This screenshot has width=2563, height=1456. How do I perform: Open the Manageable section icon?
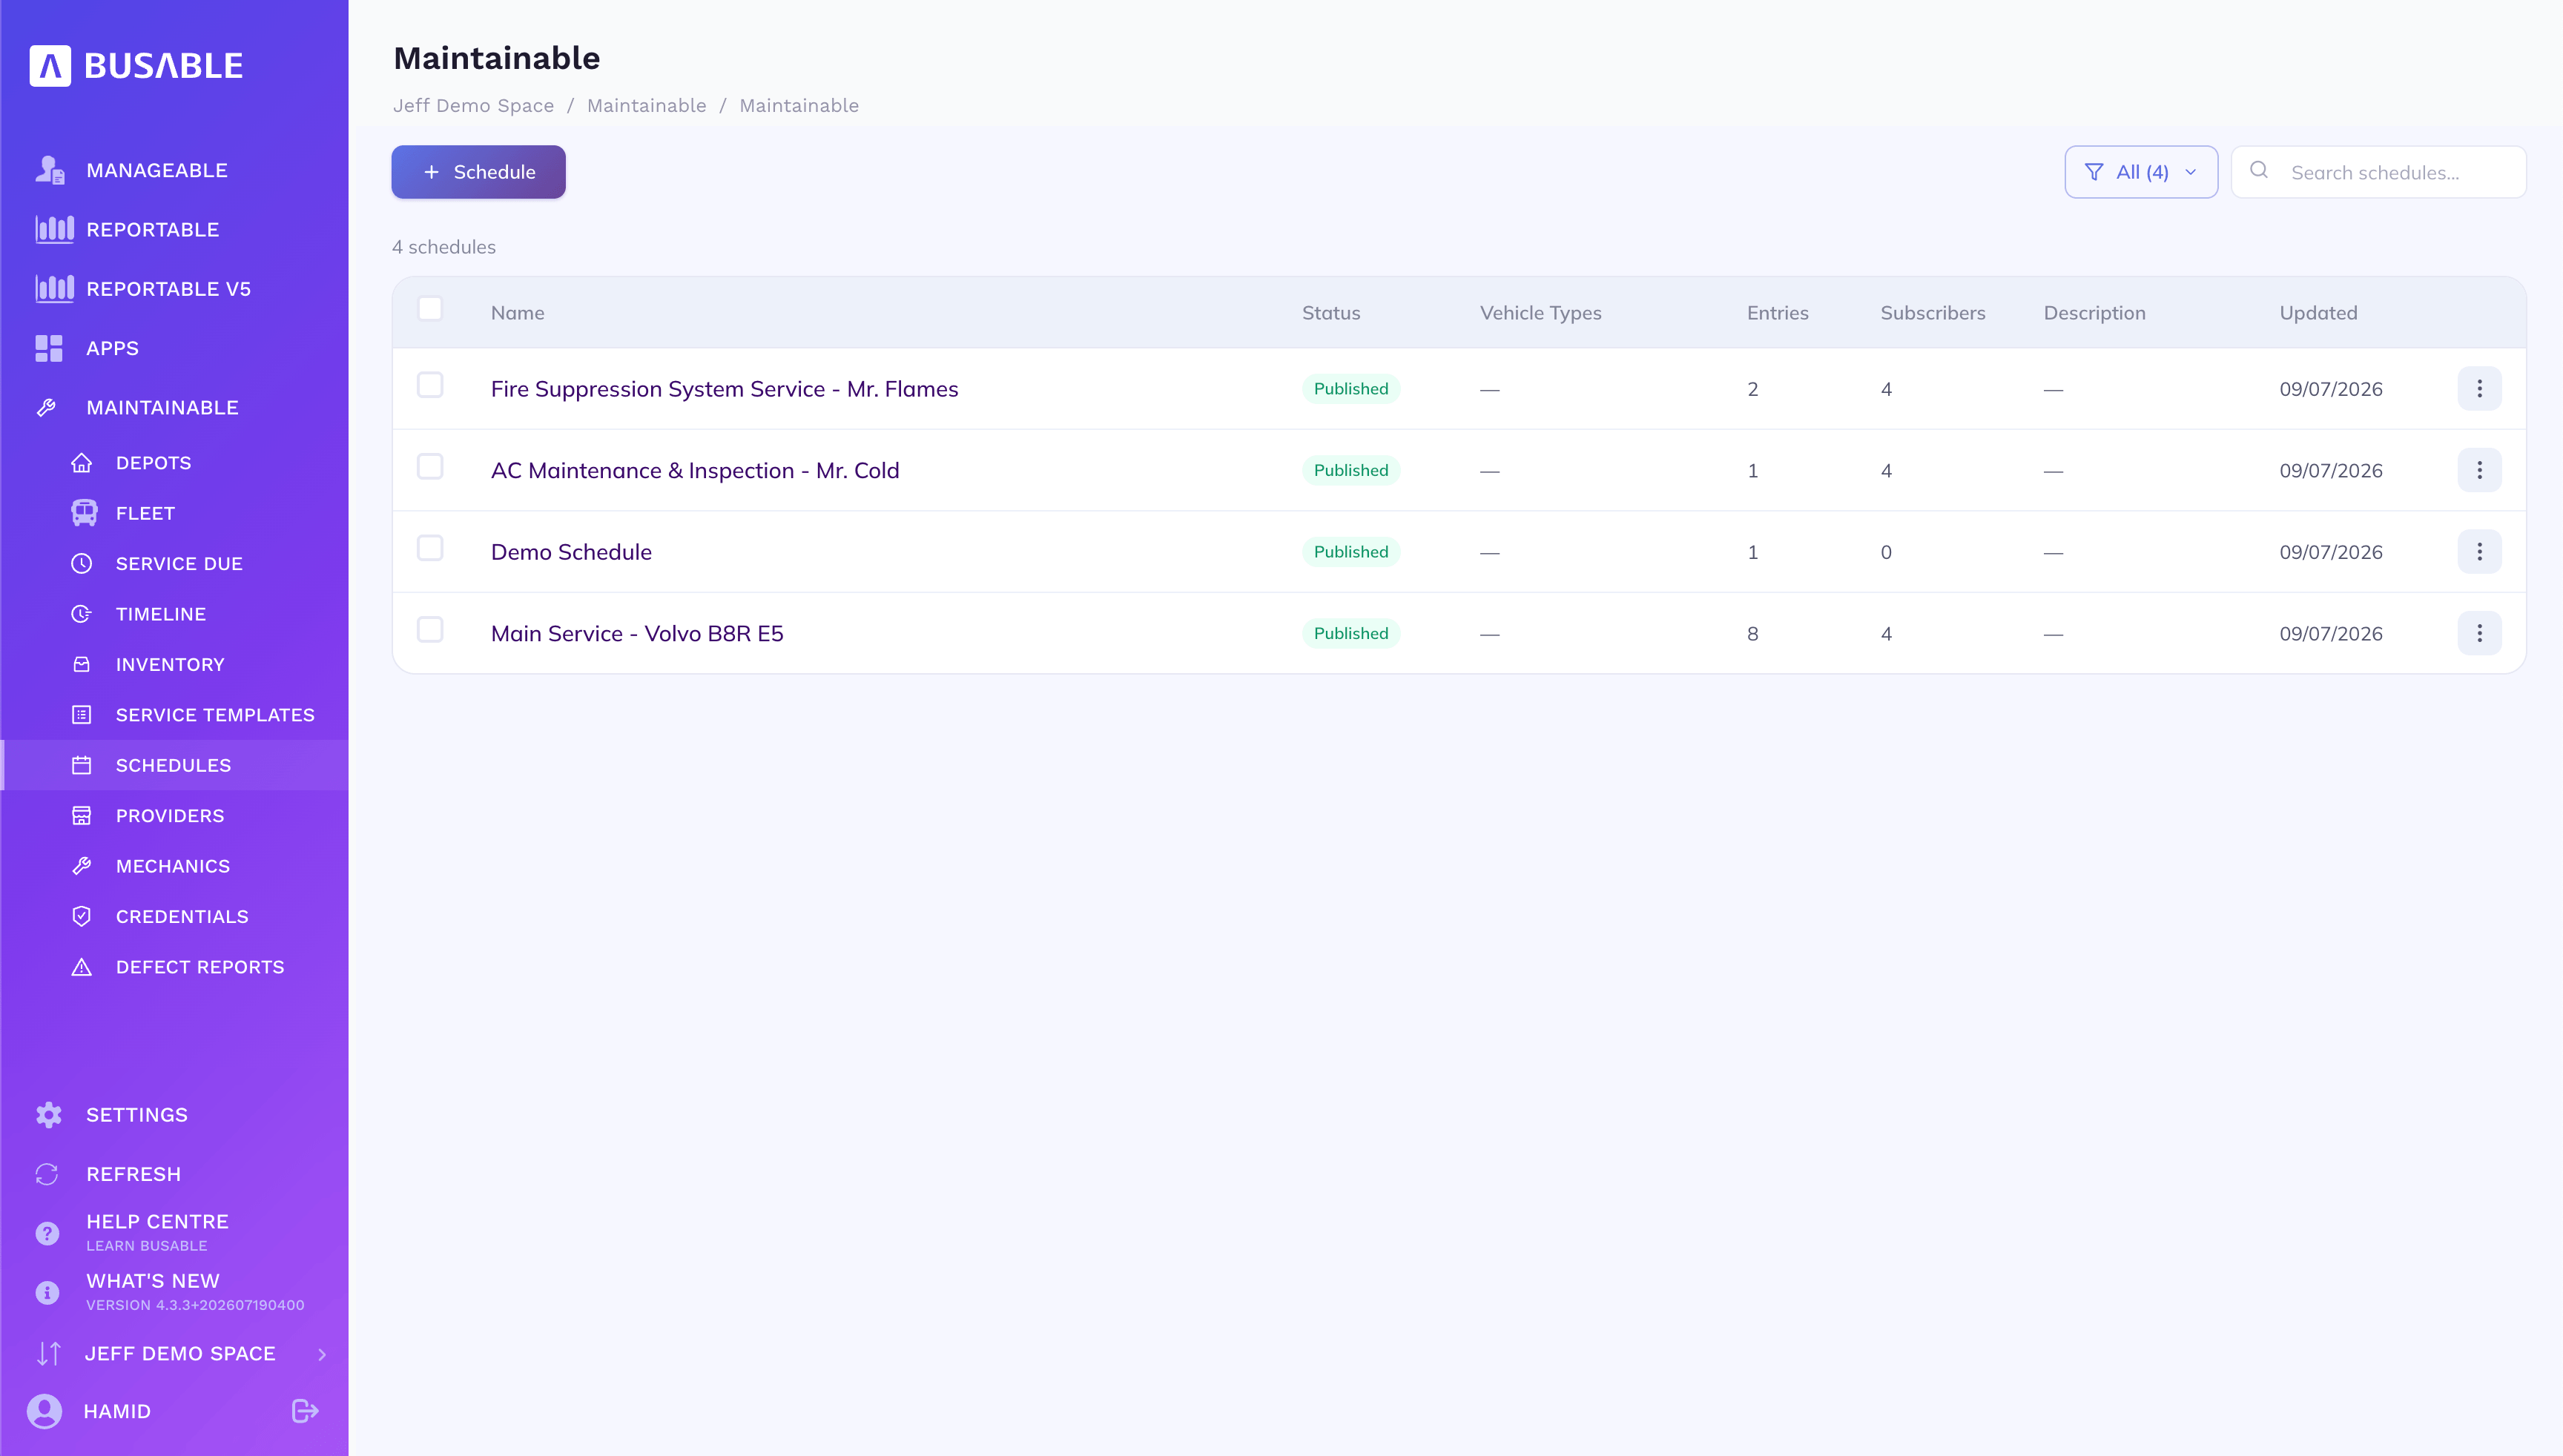point(49,170)
